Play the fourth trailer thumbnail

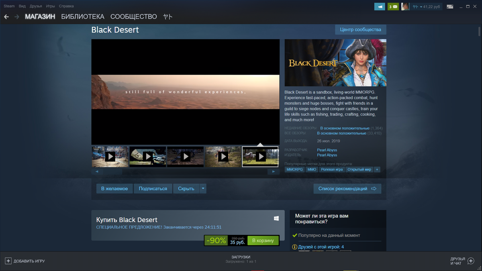point(223,157)
